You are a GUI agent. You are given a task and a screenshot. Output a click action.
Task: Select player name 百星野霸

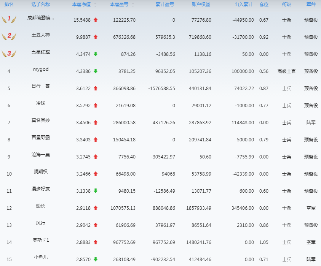pos(40,138)
